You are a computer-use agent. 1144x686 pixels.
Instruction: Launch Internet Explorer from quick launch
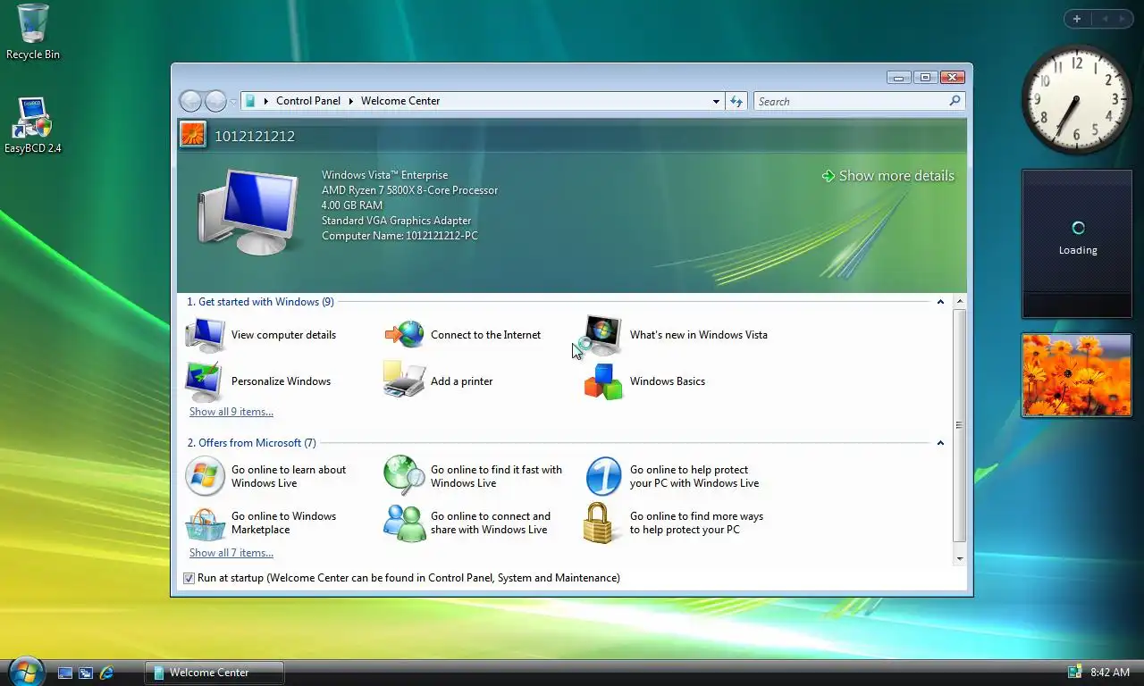[x=107, y=673]
